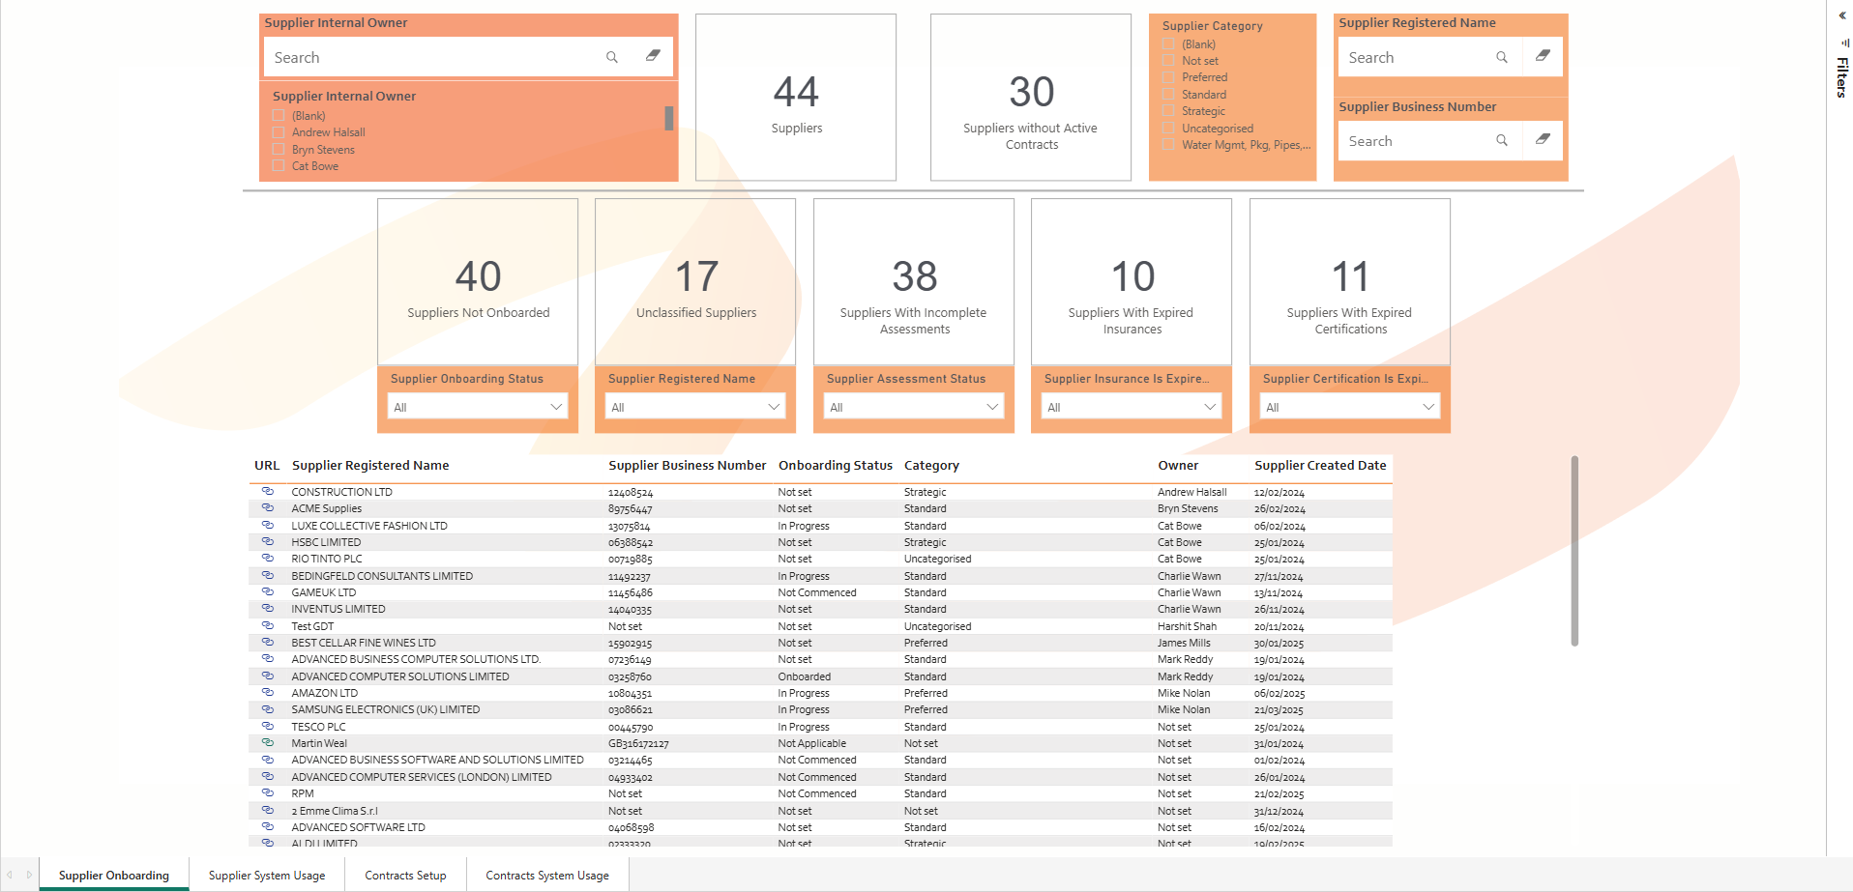Viewport: 1853px width, 892px height.
Task: Clear Supplier Registered Name search using eraser icon
Action: (1543, 56)
